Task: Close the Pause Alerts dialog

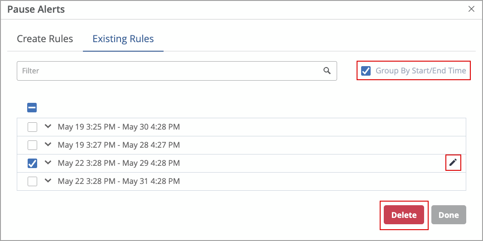Action: coord(471,9)
